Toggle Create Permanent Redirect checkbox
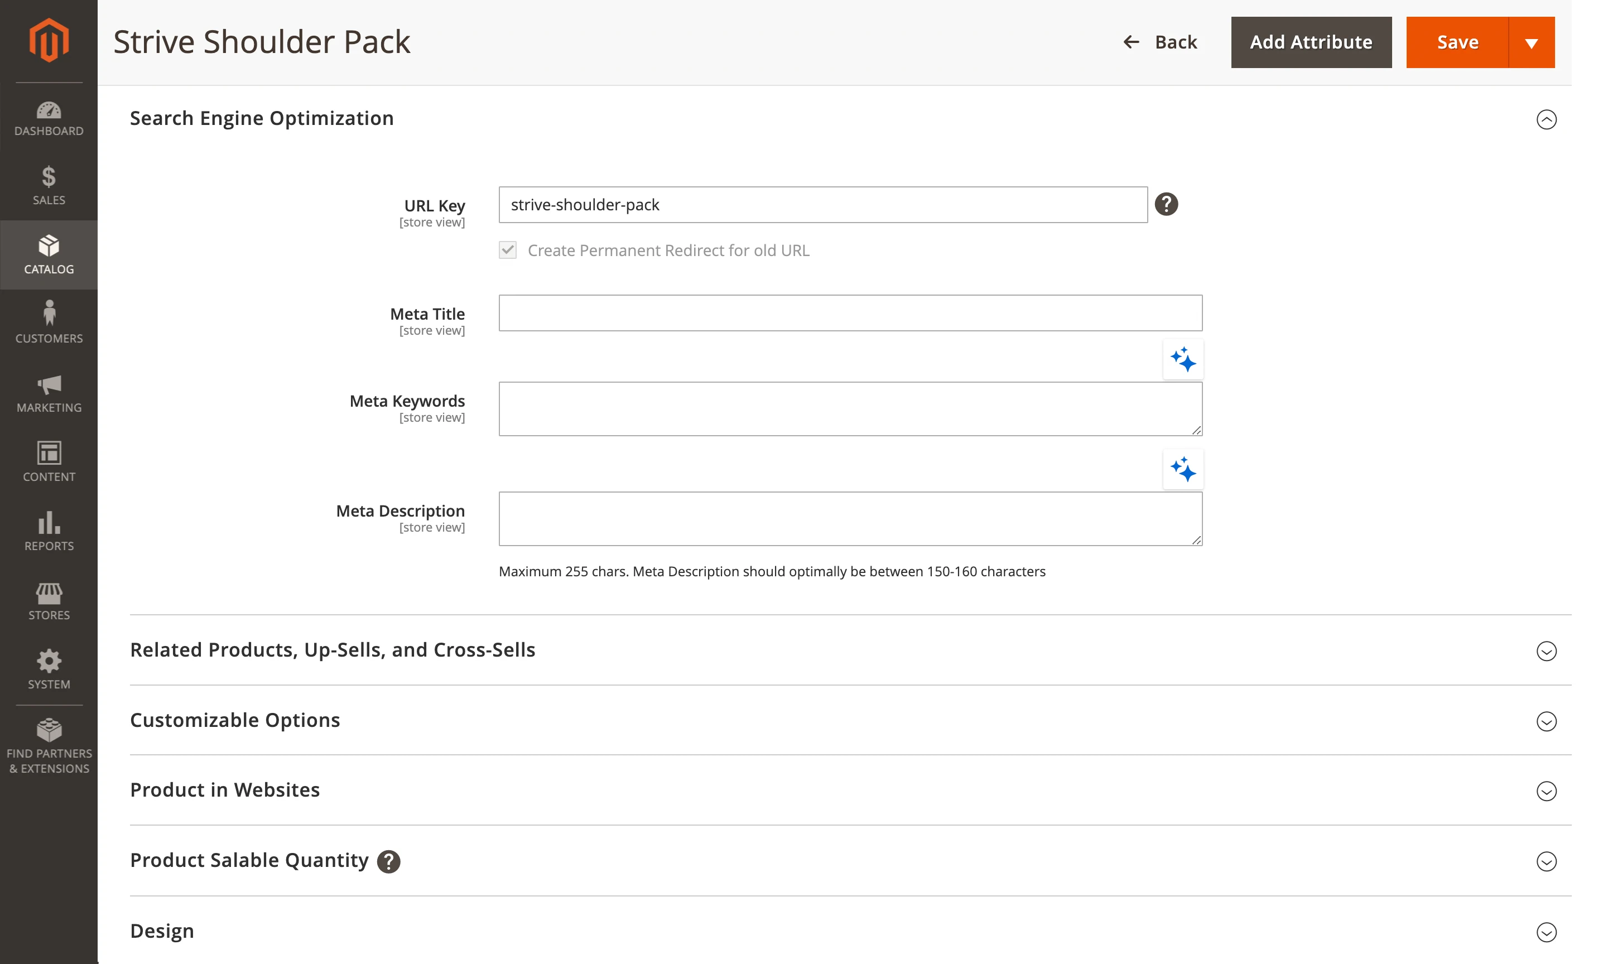 [508, 250]
